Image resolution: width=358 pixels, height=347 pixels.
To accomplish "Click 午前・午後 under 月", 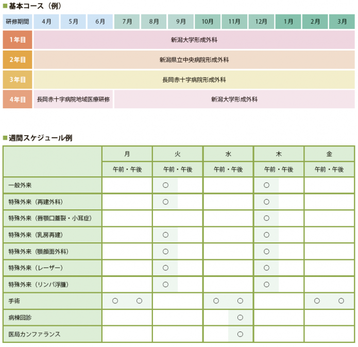I will [x=127, y=170].
